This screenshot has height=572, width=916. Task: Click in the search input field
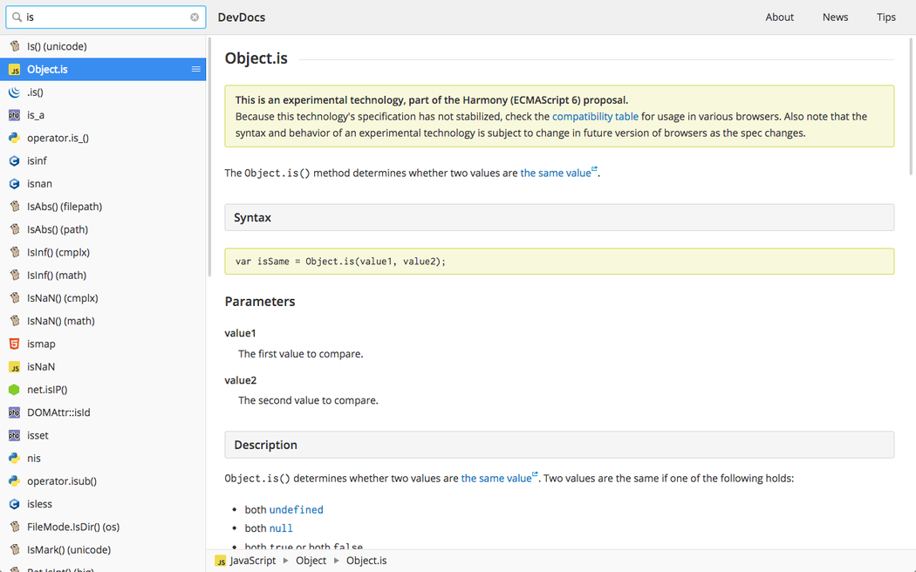[x=105, y=17]
